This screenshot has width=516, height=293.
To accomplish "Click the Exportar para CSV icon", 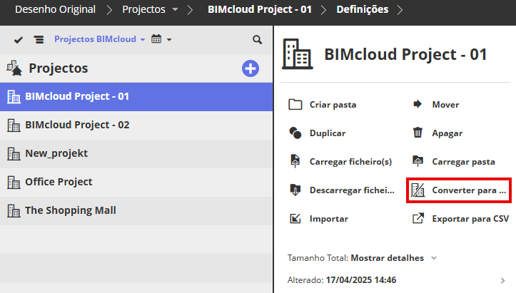I will coord(418,219).
